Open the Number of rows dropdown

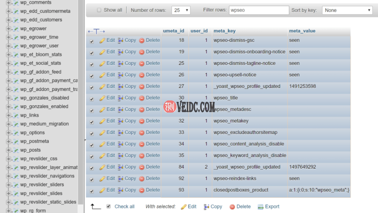coord(181,10)
